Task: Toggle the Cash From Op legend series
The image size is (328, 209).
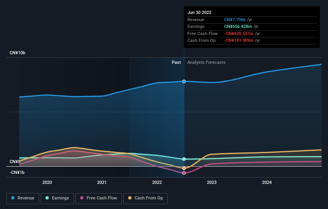Action: tap(145, 198)
